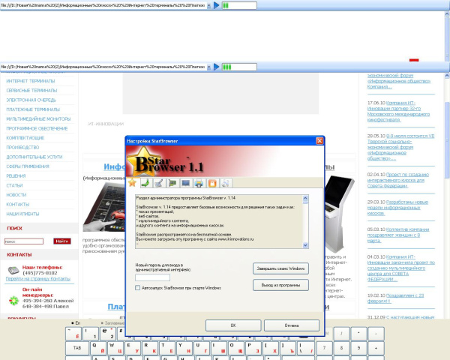Confirm settings with the OK button
Image resolution: width=450 pixels, height=360 pixels.
(x=233, y=325)
